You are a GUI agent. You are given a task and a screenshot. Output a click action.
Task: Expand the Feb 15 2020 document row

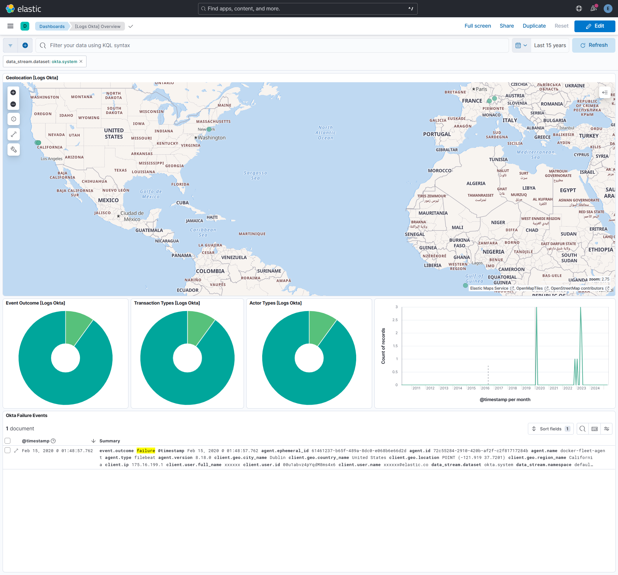[x=16, y=451]
